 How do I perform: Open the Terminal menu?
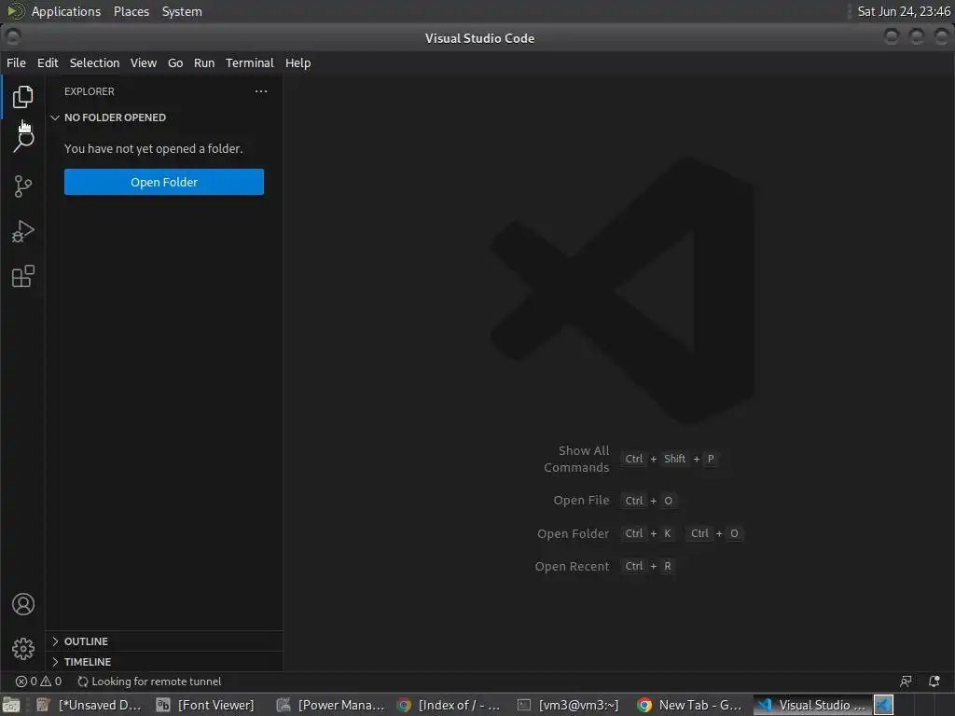tap(250, 62)
